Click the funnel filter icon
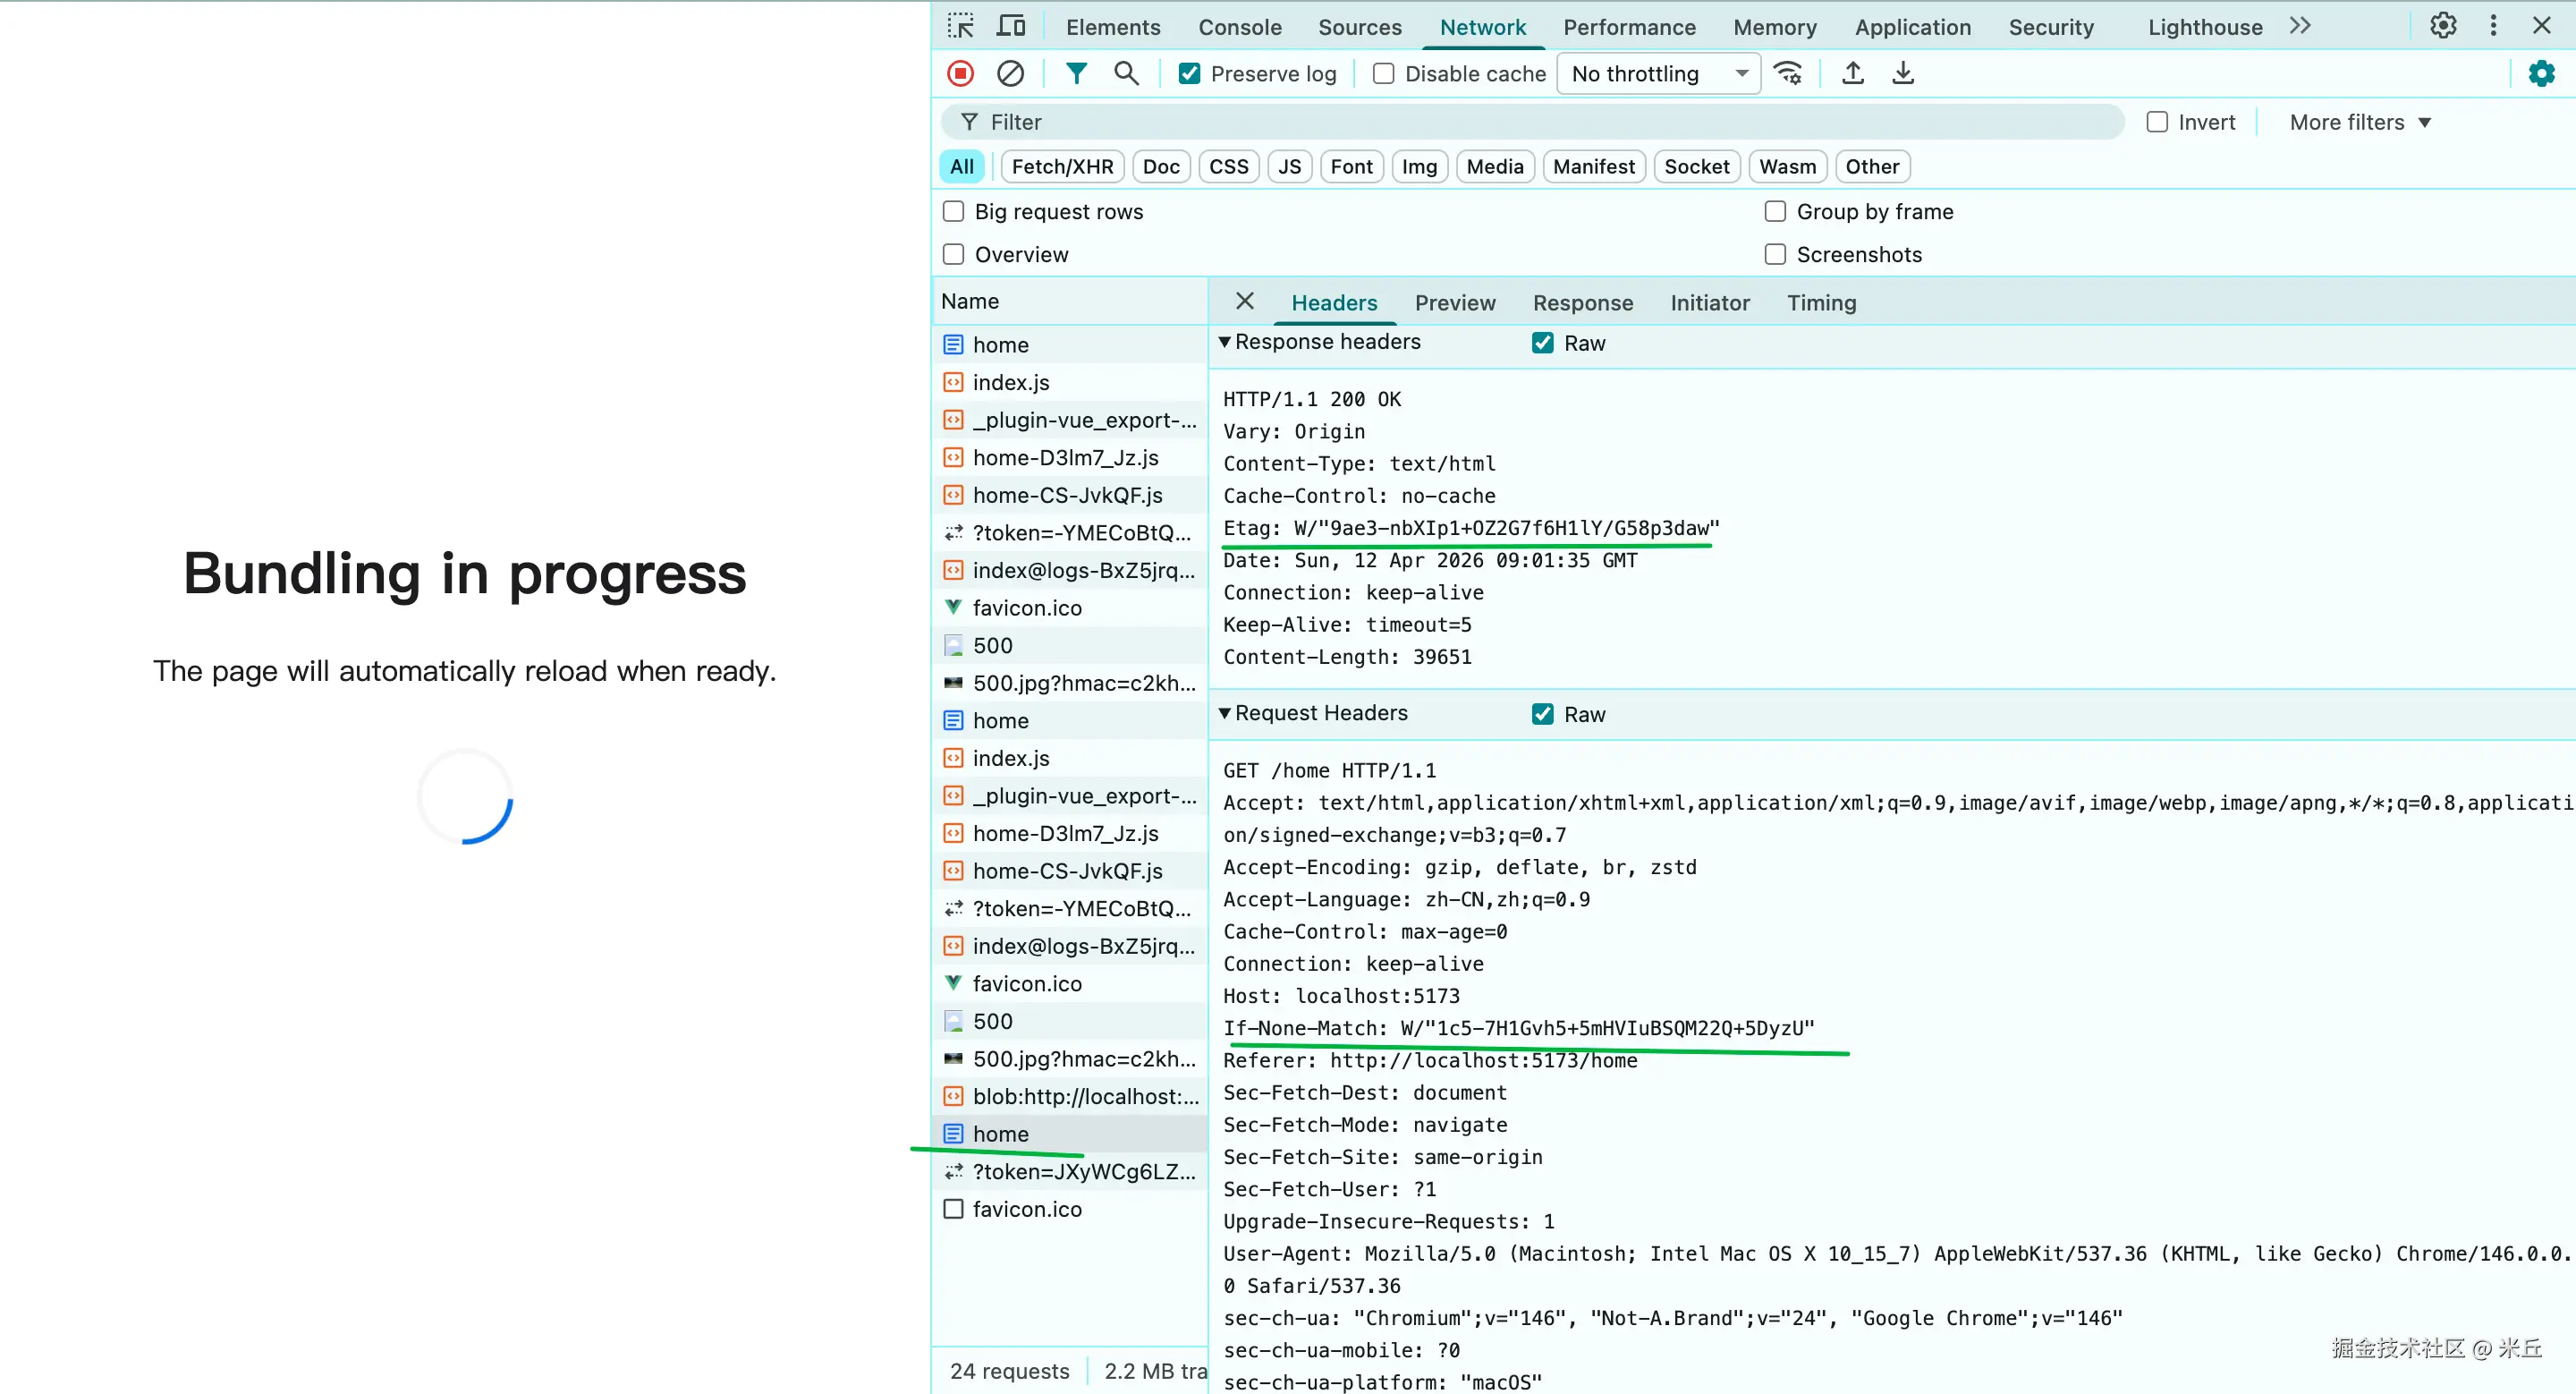 point(1076,73)
